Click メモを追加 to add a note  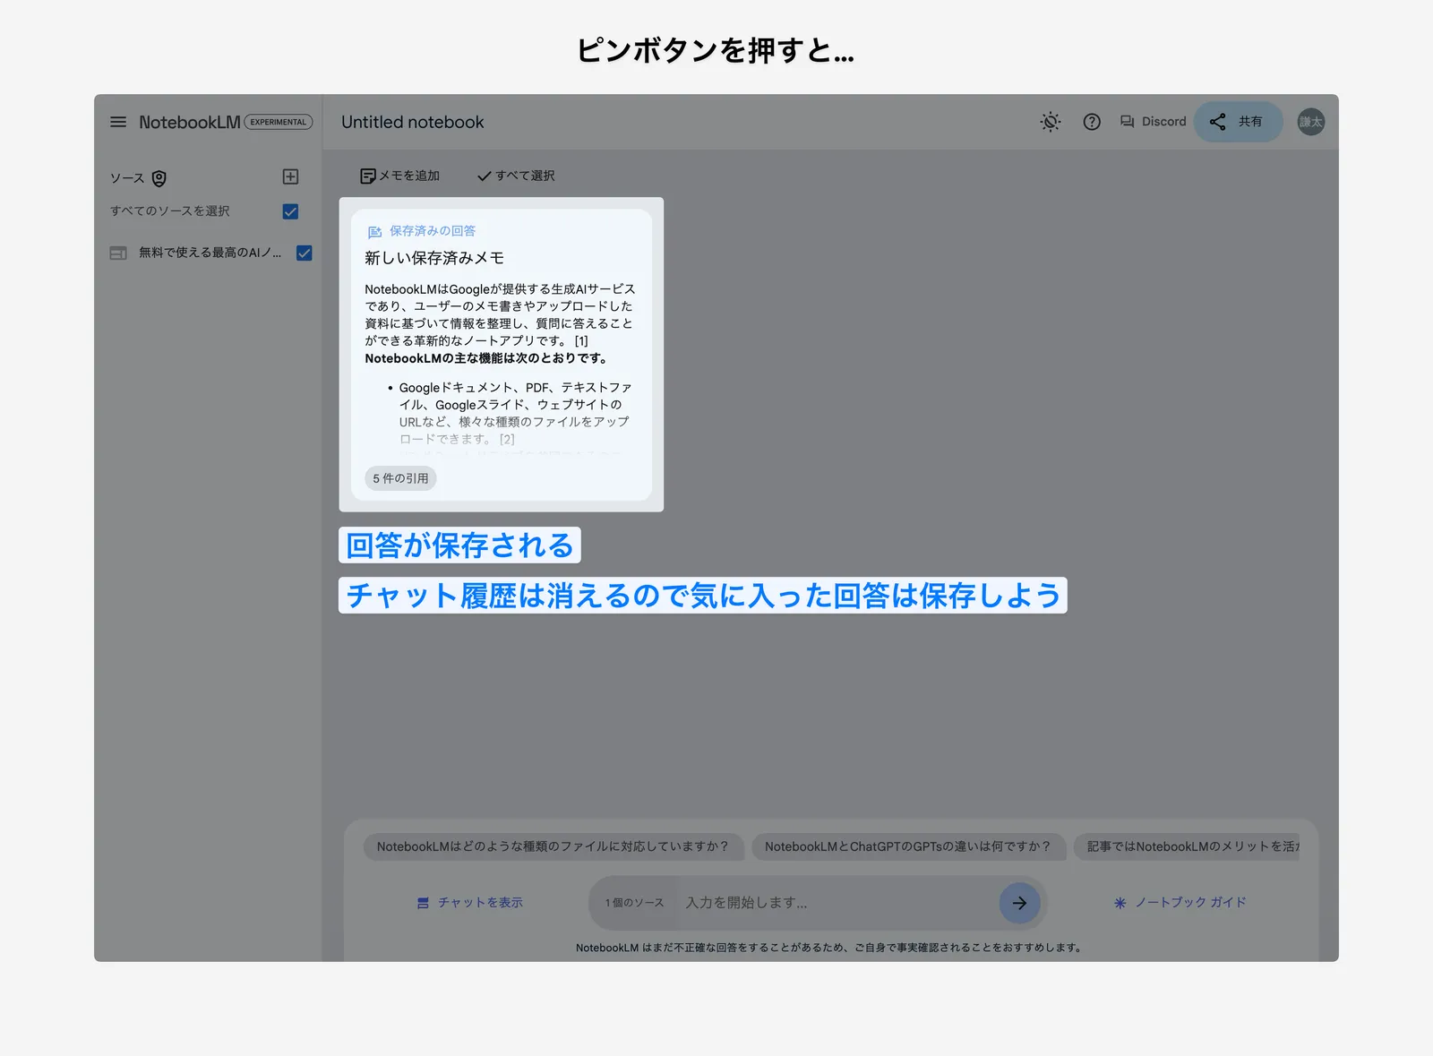[x=399, y=176]
